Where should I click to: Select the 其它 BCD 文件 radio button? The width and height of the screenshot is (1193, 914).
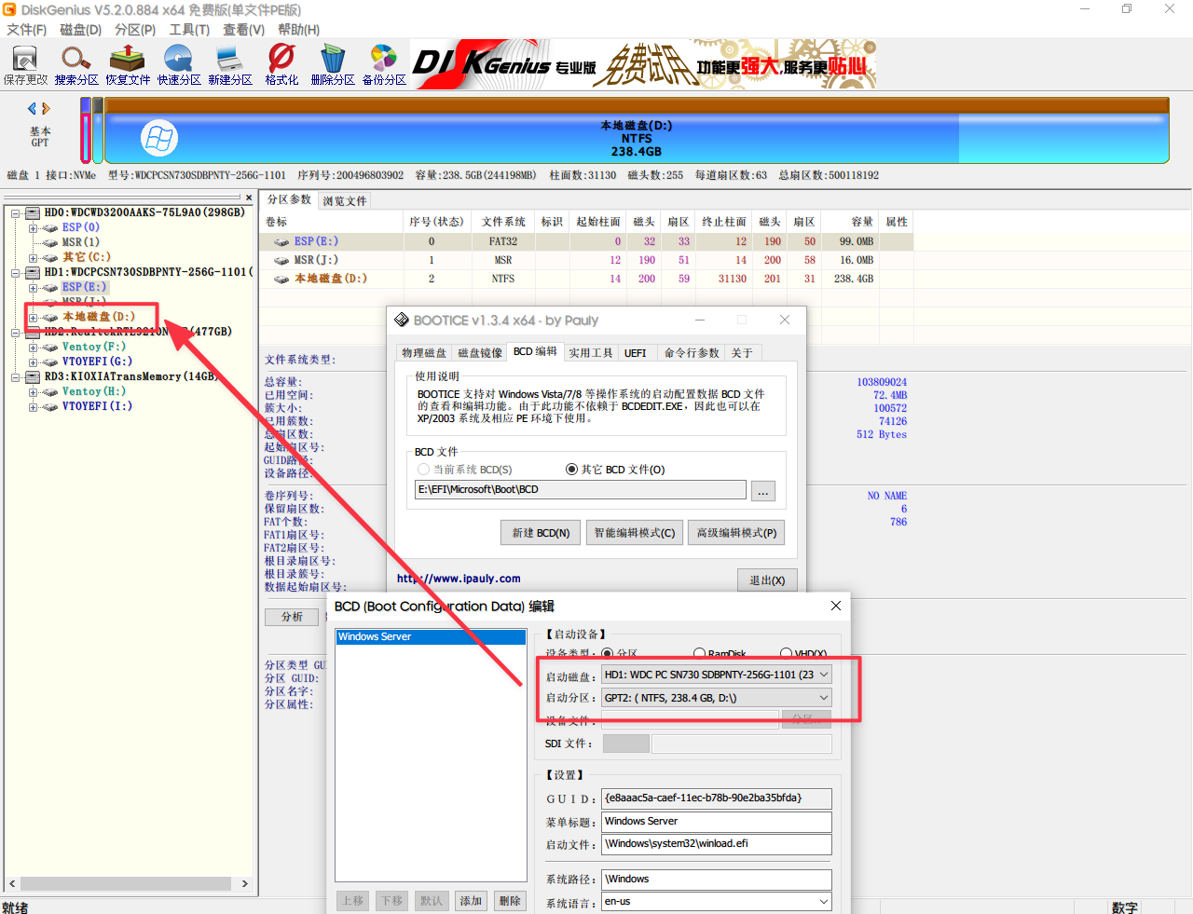(x=572, y=470)
